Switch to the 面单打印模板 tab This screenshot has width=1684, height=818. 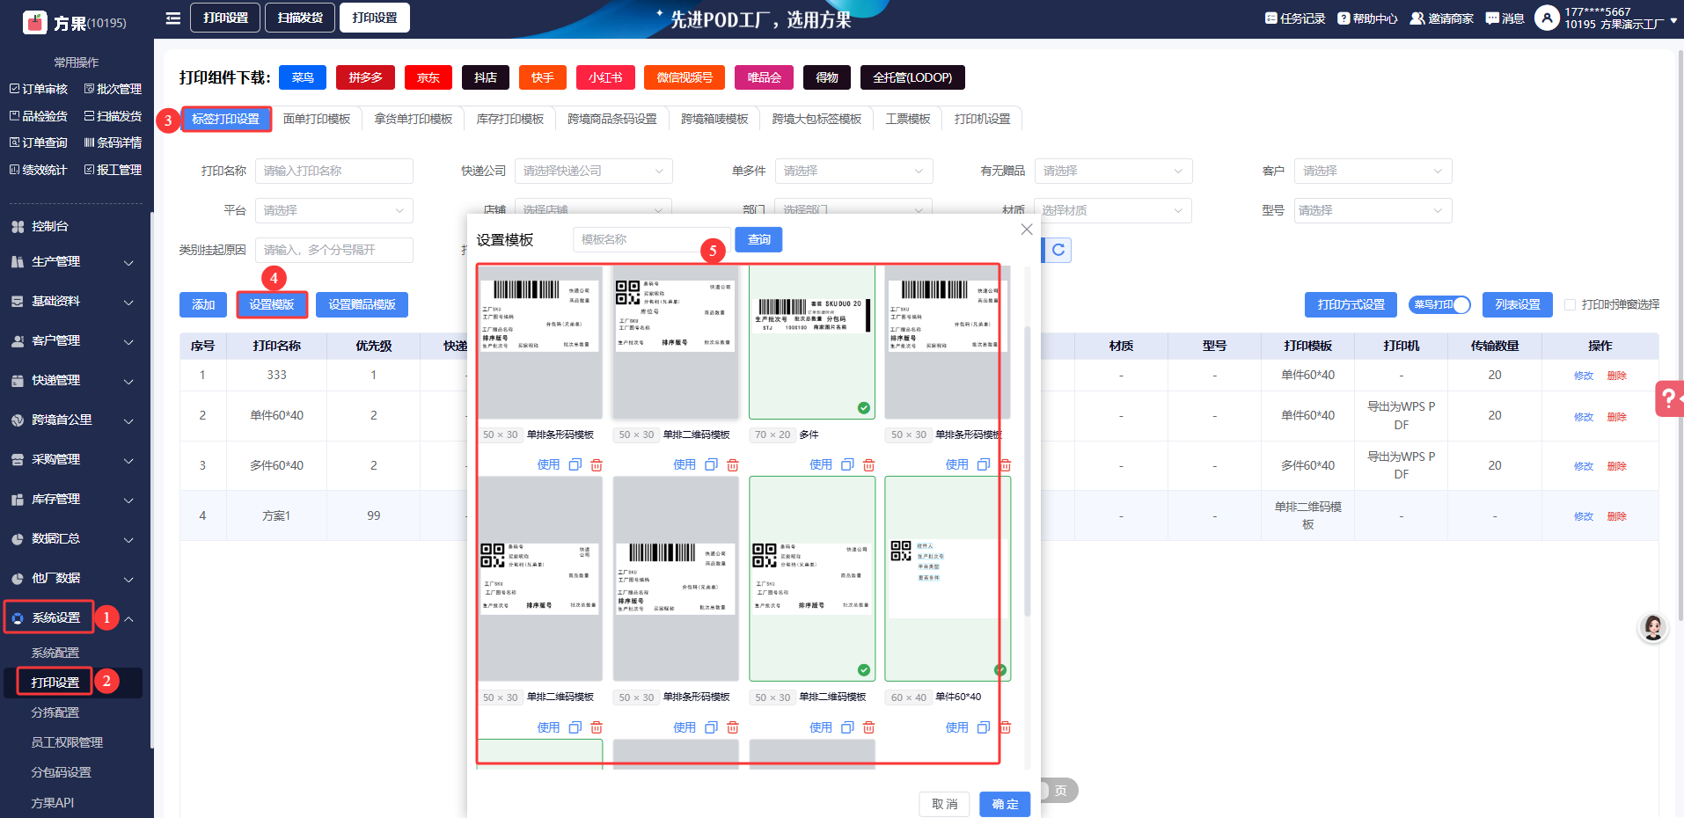coord(317,119)
